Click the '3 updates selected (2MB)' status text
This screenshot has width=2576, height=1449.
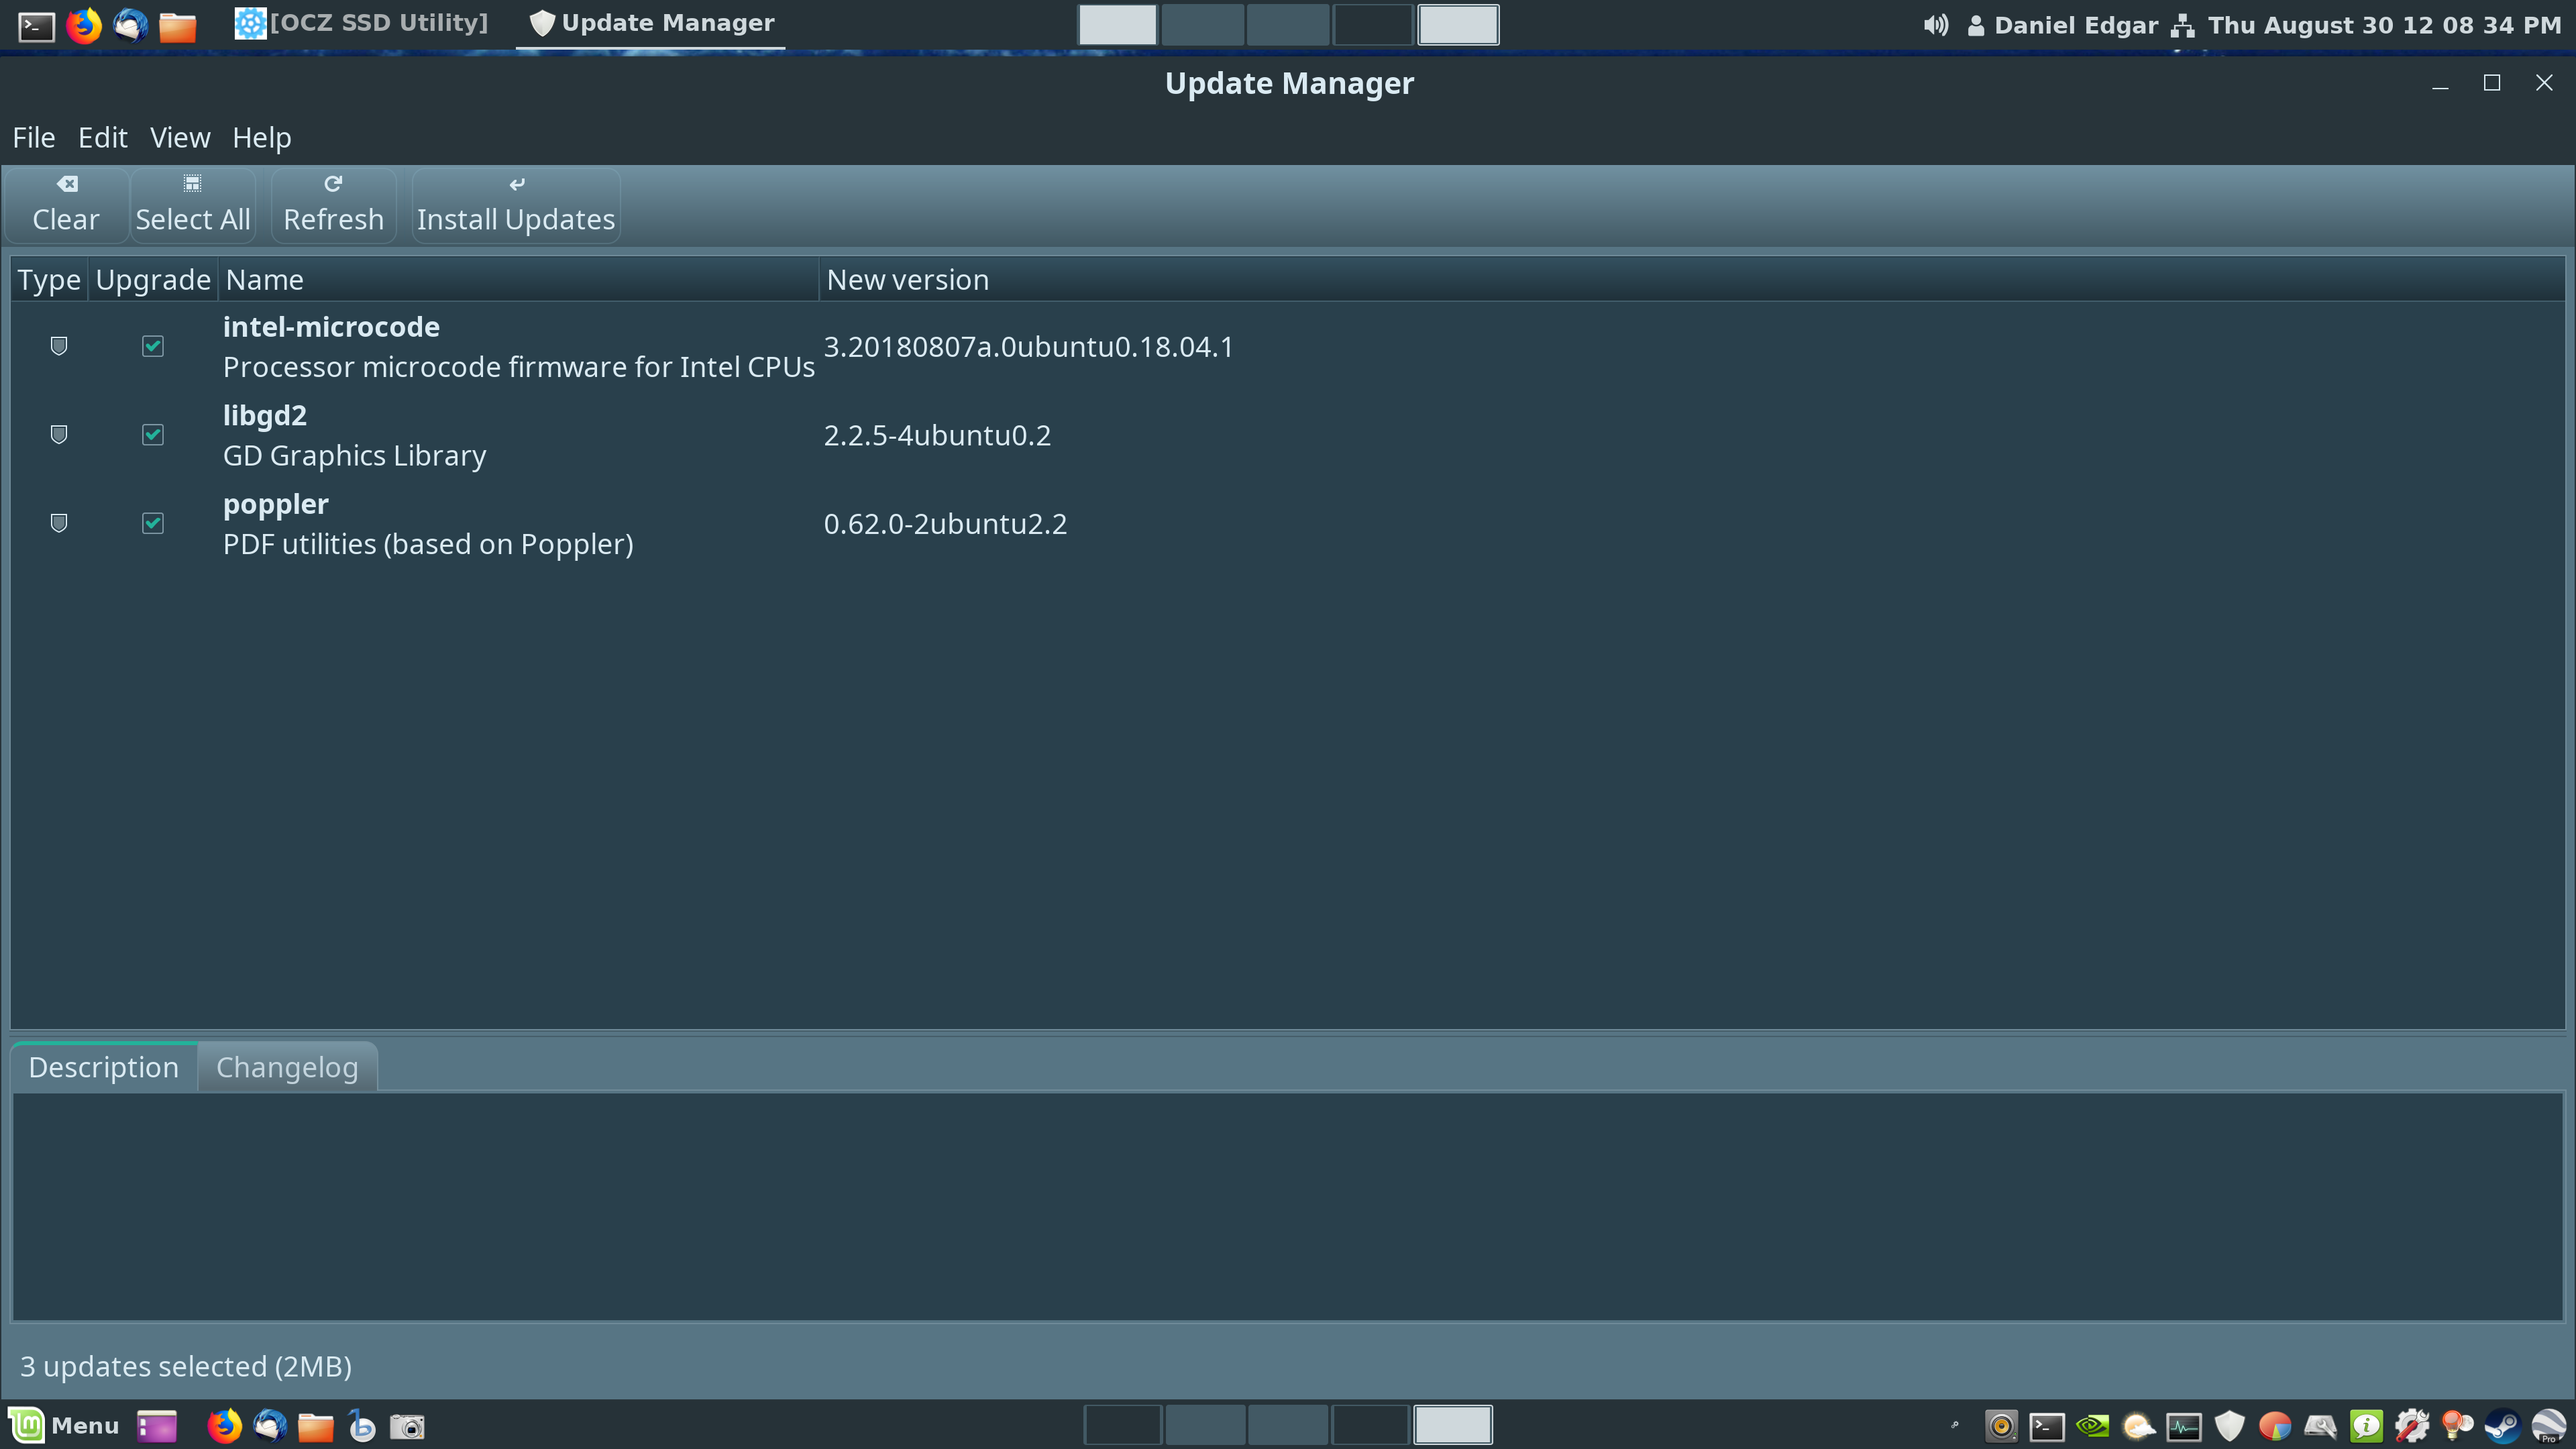(186, 1366)
